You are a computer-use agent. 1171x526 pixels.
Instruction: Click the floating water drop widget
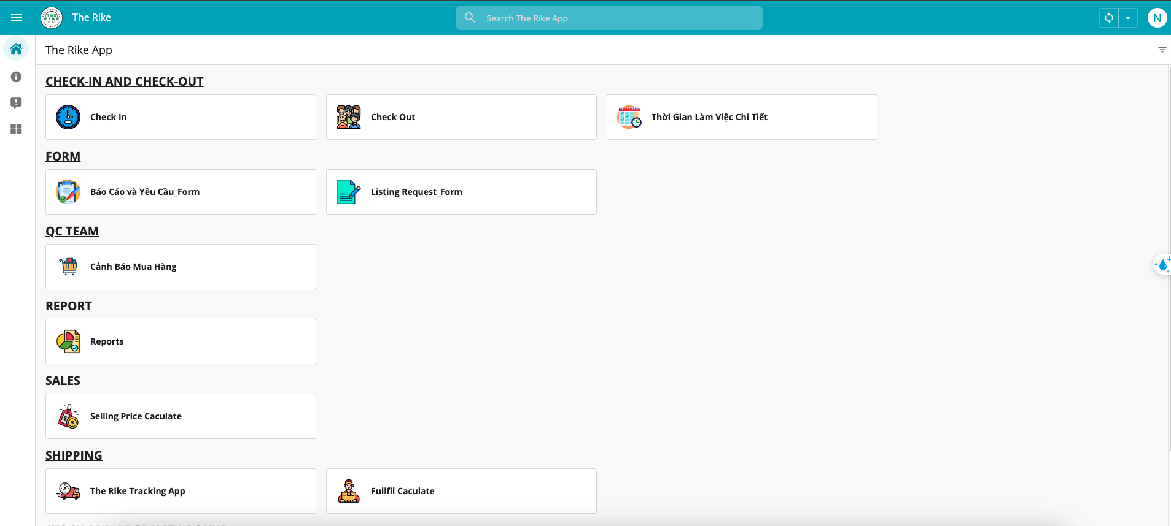click(1162, 265)
